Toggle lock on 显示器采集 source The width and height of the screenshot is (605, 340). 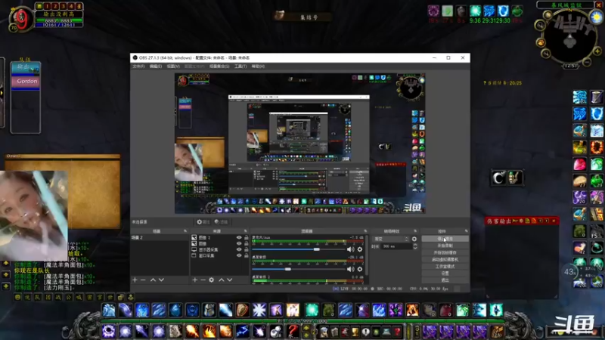tap(247, 249)
